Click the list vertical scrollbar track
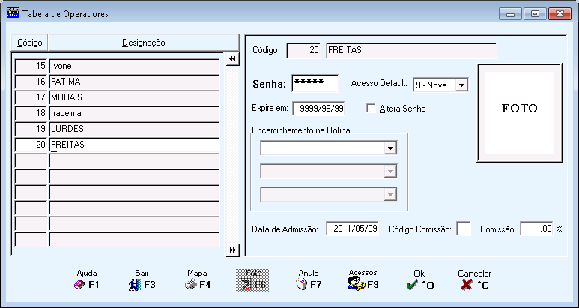 pyautogui.click(x=233, y=154)
